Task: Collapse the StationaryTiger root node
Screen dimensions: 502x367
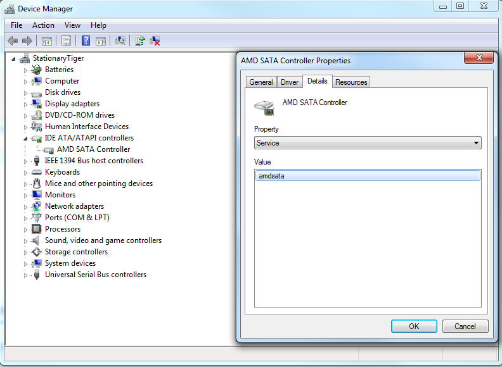Action: pyautogui.click(x=13, y=59)
